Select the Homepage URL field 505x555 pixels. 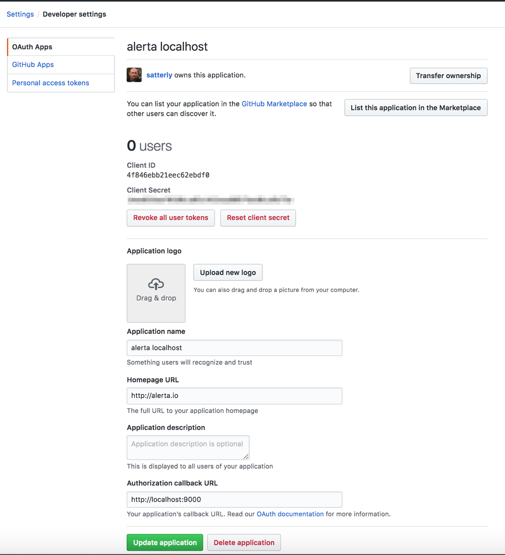[x=234, y=396]
